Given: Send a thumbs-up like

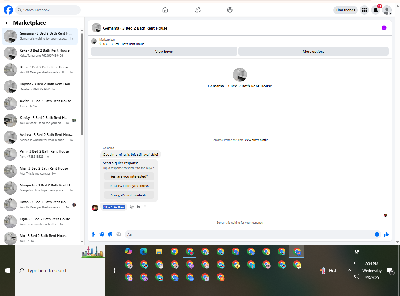Looking at the screenshot, I should [387, 234].
